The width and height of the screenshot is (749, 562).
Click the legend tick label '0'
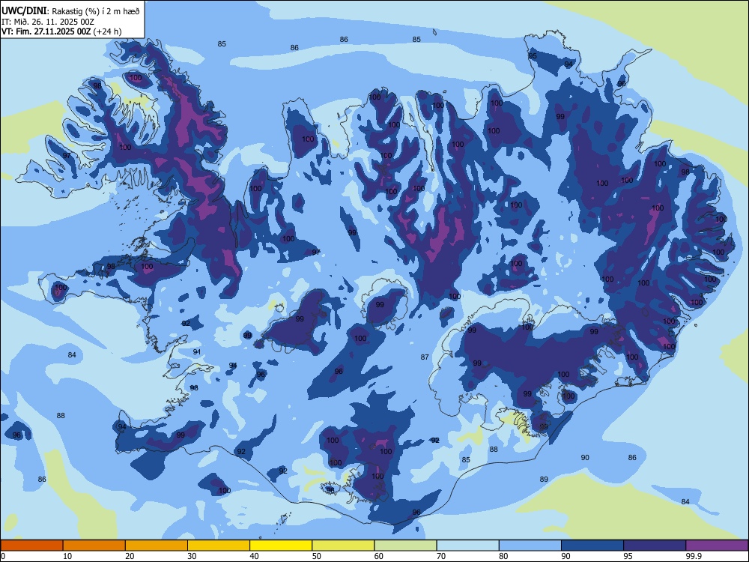coord(3,556)
